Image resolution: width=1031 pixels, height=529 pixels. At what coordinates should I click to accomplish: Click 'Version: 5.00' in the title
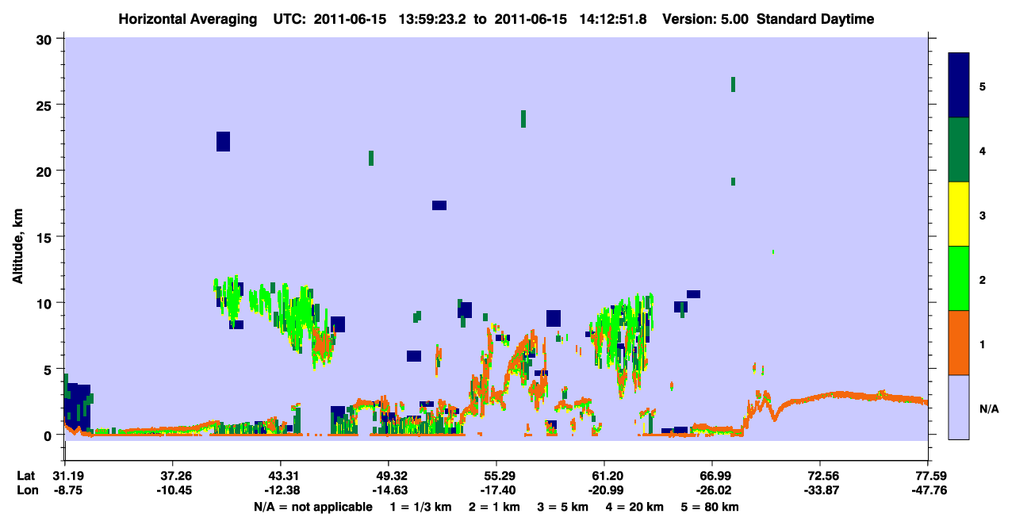point(706,19)
